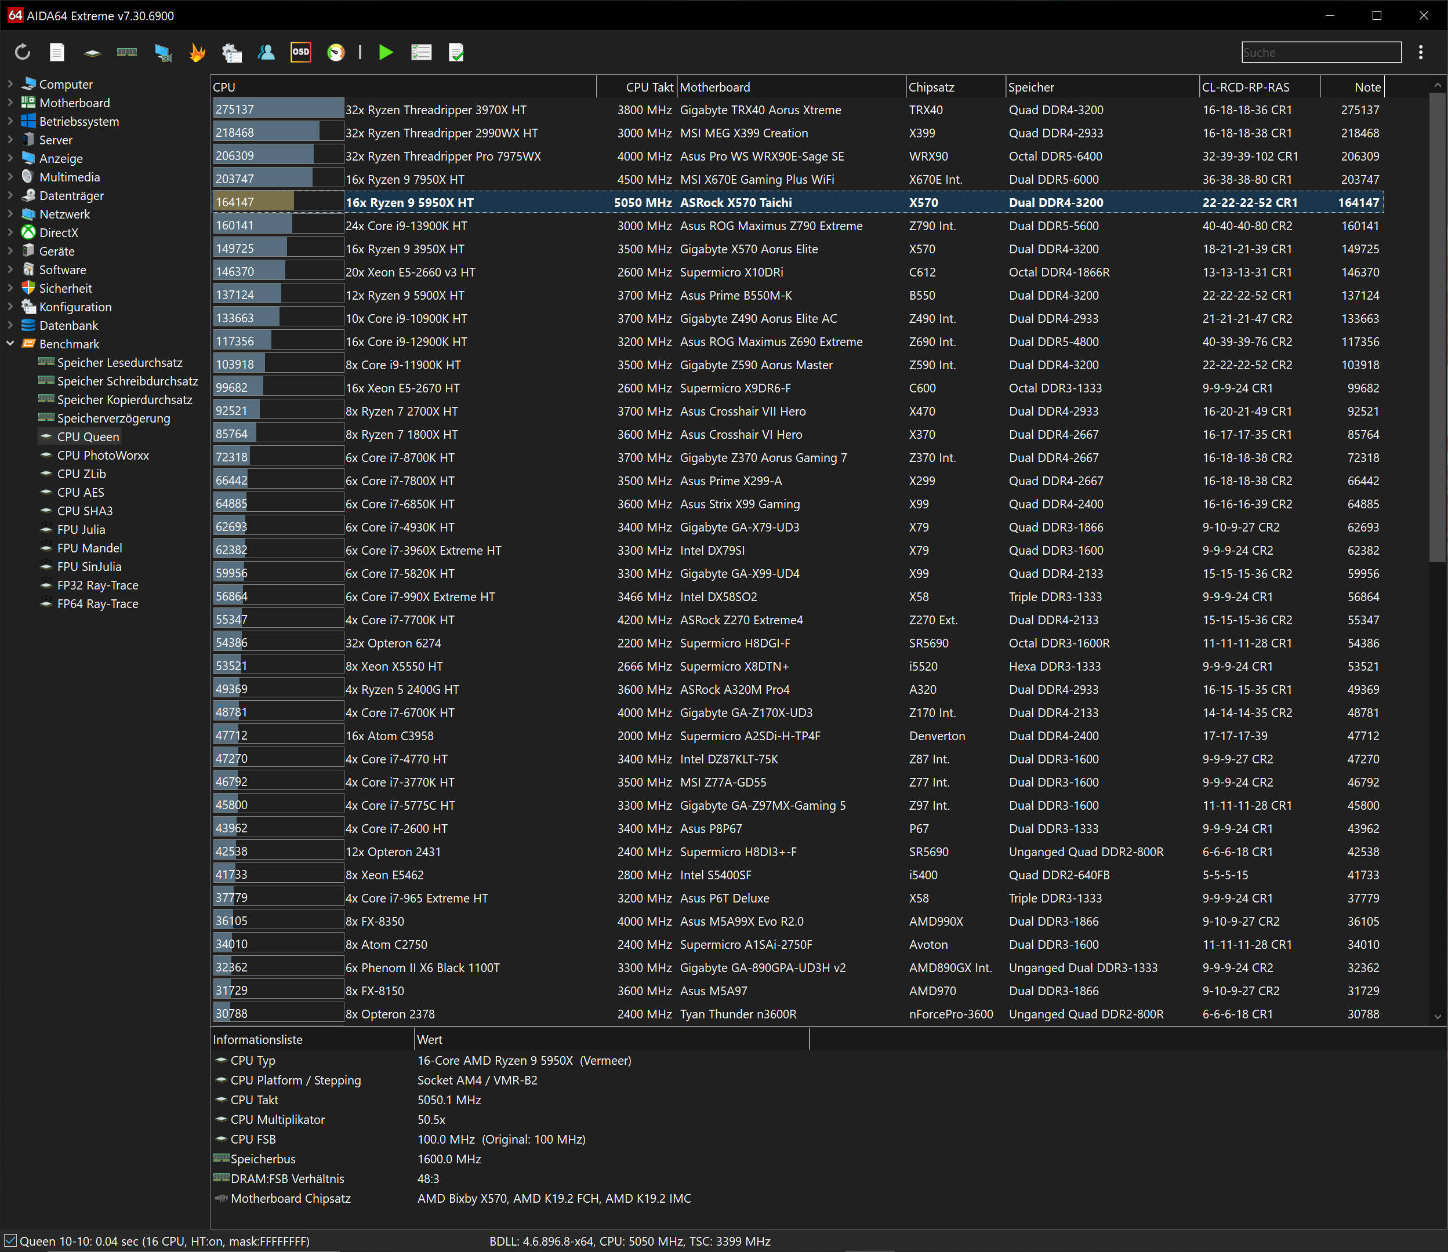Select the CPU Multiplikator info row
Image resolution: width=1448 pixels, height=1252 pixels.
pyautogui.click(x=510, y=1119)
